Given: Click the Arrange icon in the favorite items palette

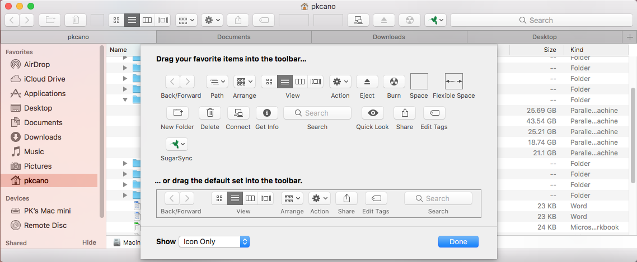Looking at the screenshot, I should click(244, 82).
